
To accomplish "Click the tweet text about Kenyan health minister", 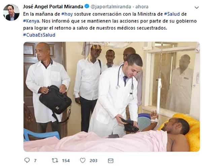I will 110,21.
